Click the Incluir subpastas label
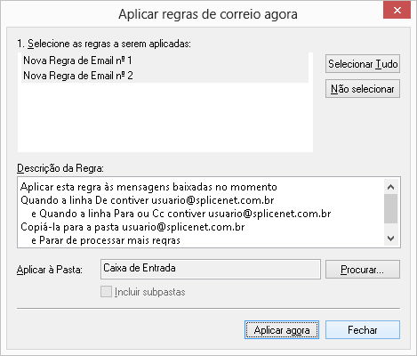Image resolution: width=417 pixels, height=356 pixels. pyautogui.click(x=150, y=292)
